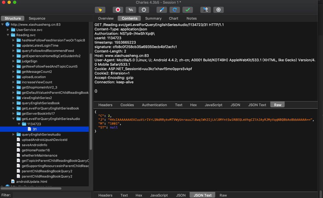The width and height of the screenshot is (323, 198).
Task: Click the Filter input field
Action: [52, 195]
